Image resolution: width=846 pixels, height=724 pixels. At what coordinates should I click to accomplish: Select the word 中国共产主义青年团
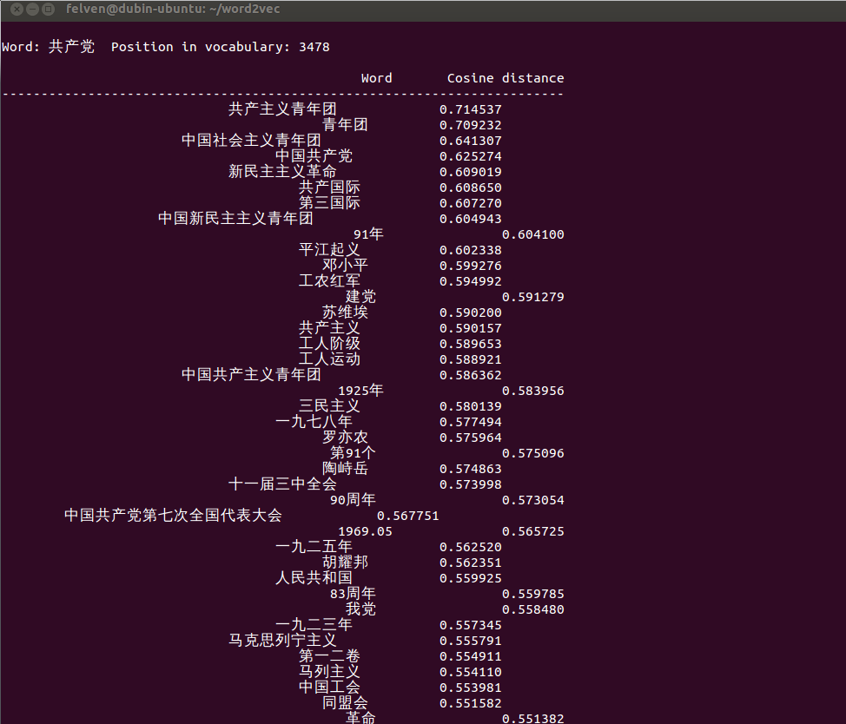click(x=251, y=375)
